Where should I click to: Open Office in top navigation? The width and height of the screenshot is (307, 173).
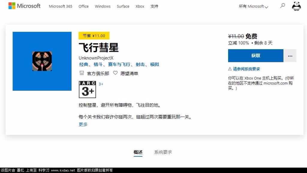click(x=83, y=6)
